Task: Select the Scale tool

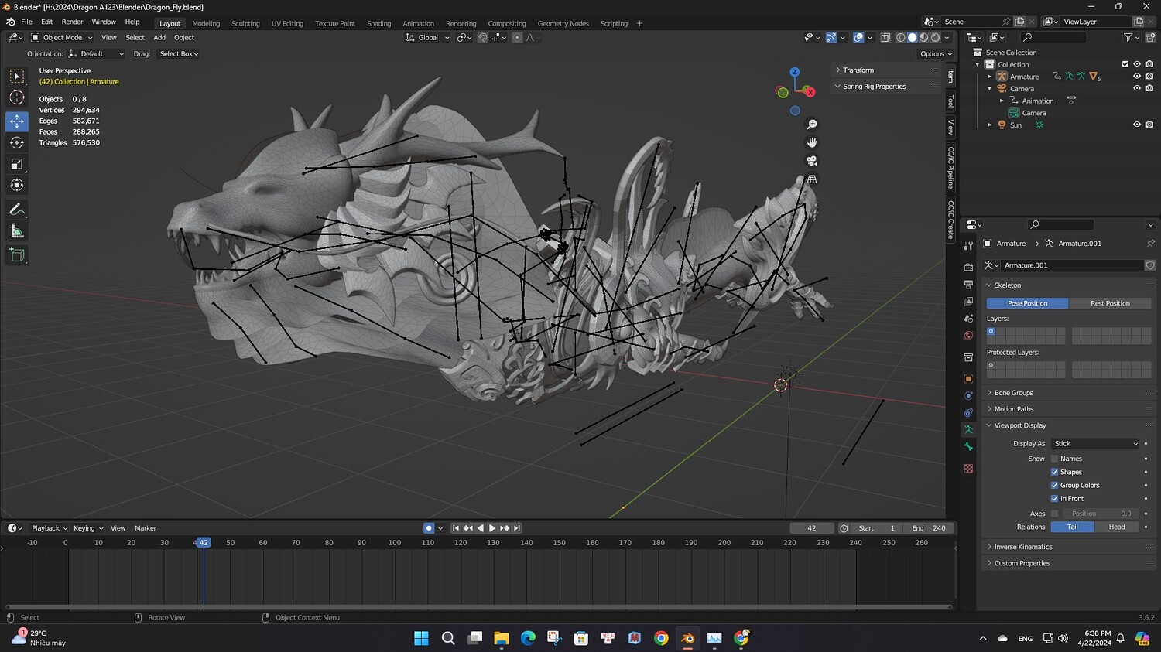Action: tap(16, 164)
